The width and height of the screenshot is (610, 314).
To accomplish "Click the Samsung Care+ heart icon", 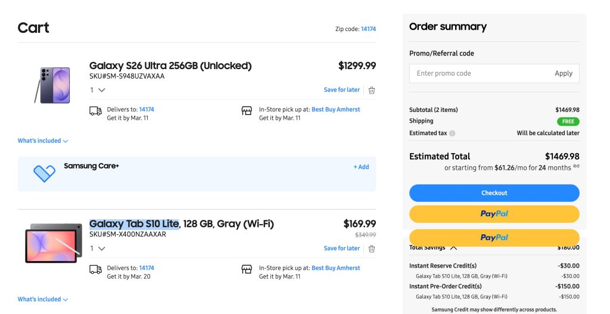I will [x=44, y=173].
